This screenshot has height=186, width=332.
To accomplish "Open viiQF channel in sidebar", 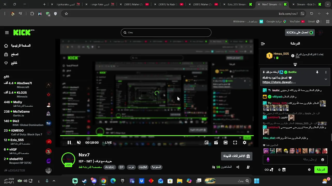I will [27, 151].
